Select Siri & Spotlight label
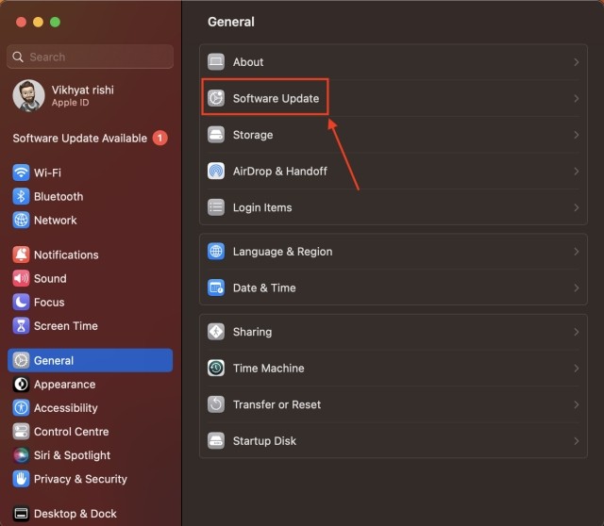604x526 pixels. click(72, 455)
